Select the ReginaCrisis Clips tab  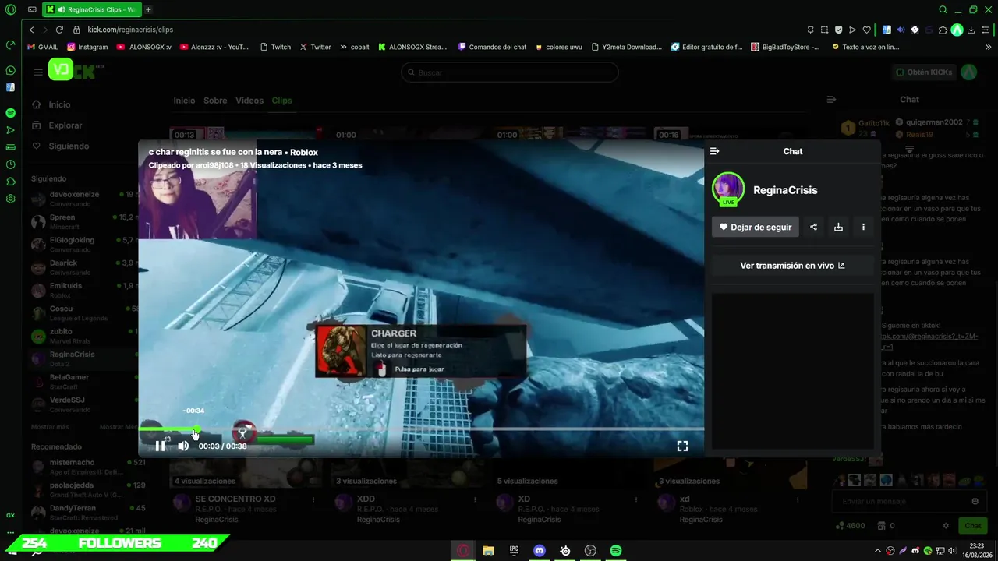pos(91,10)
